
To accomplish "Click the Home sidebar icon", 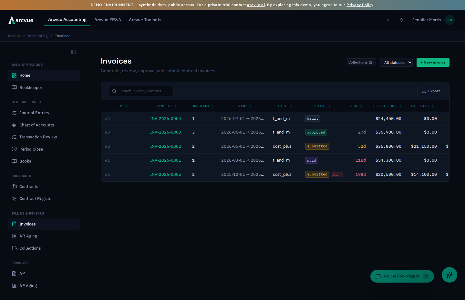I will pos(14,75).
